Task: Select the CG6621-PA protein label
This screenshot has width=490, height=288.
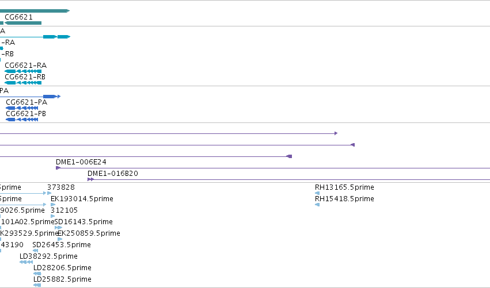Action: [26, 102]
